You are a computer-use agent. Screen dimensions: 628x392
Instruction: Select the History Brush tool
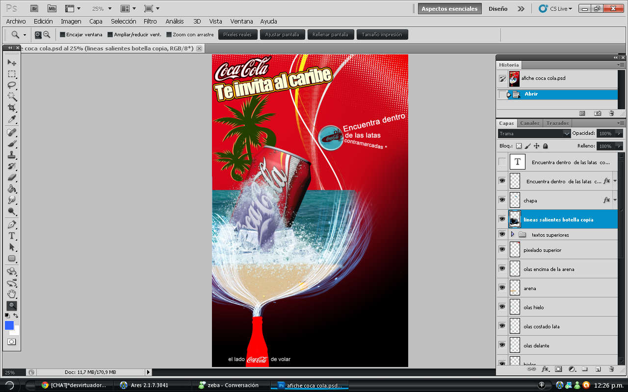[12, 166]
